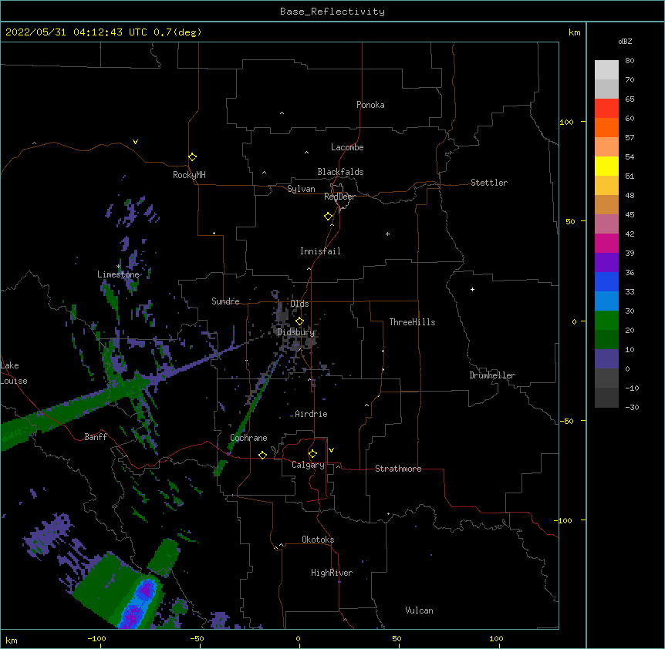Click the Strathmore label
Screen dimensions: 665x649
click(x=398, y=469)
